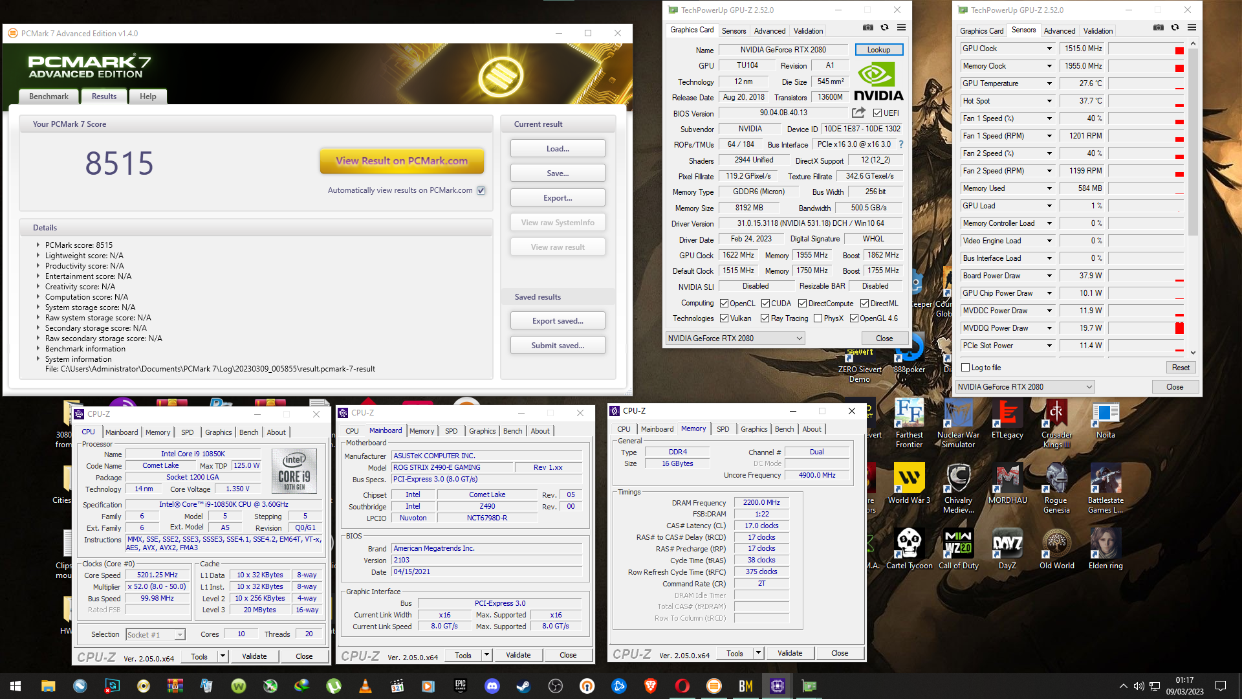
Task: Click the Export... button in PCMark 7
Action: click(x=558, y=198)
